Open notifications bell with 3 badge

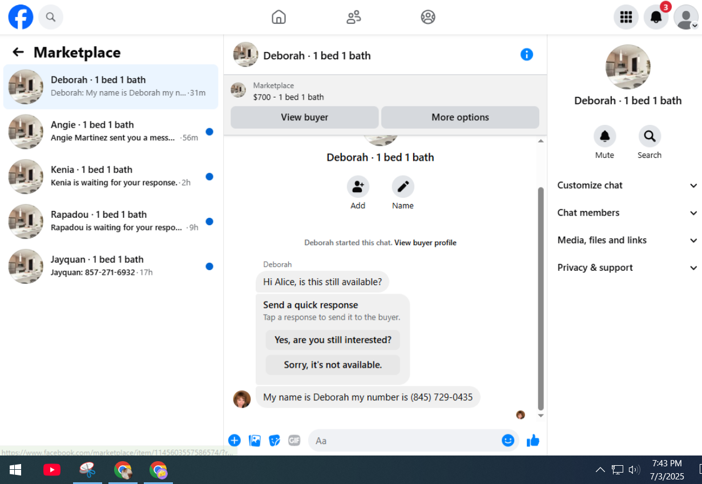pos(656,17)
